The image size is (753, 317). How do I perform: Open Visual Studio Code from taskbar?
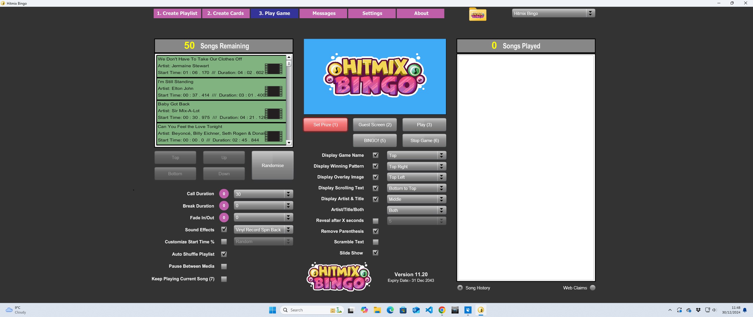(x=429, y=310)
